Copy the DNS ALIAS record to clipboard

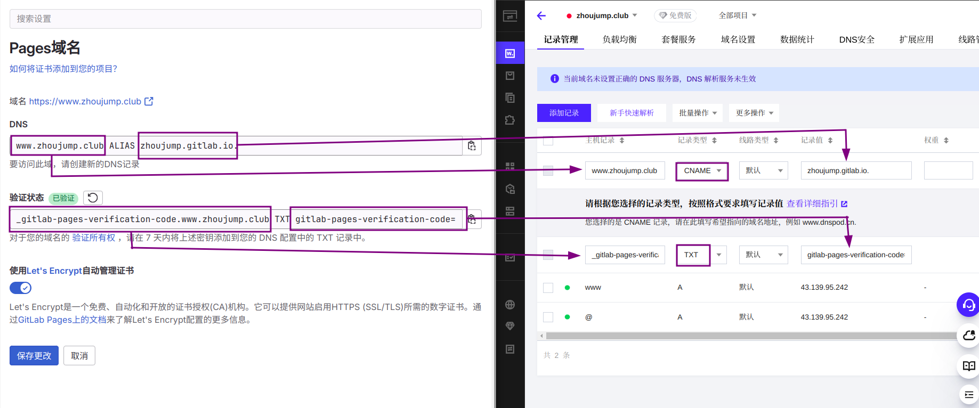(472, 145)
